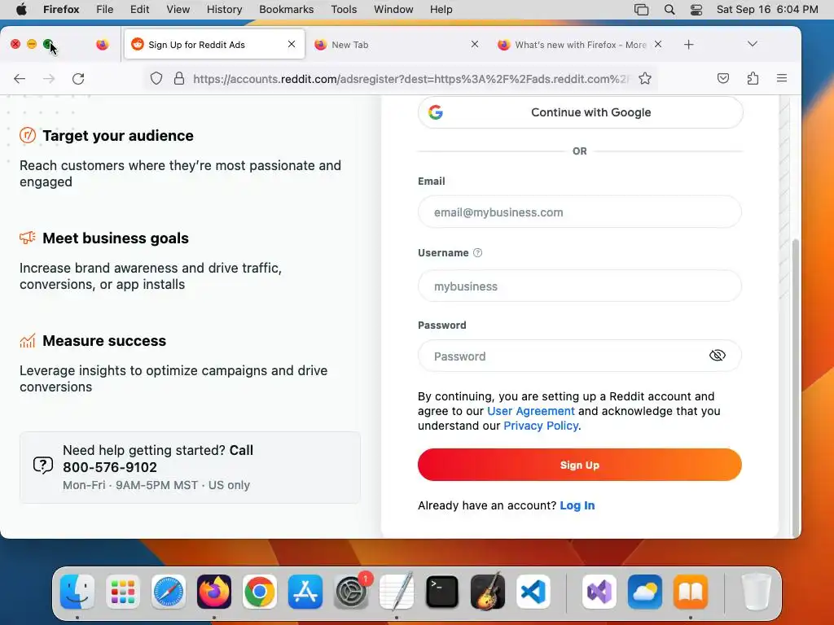Viewport: 834px width, 625px height.
Task: Close the What's new with Firefox tab
Action: click(x=658, y=44)
